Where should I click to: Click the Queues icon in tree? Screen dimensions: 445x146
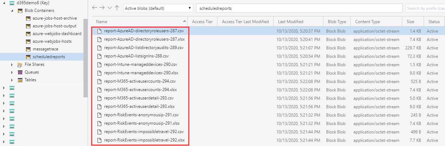[20, 72]
